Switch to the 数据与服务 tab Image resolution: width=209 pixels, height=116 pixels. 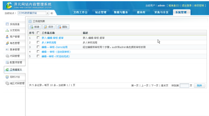point(121,12)
